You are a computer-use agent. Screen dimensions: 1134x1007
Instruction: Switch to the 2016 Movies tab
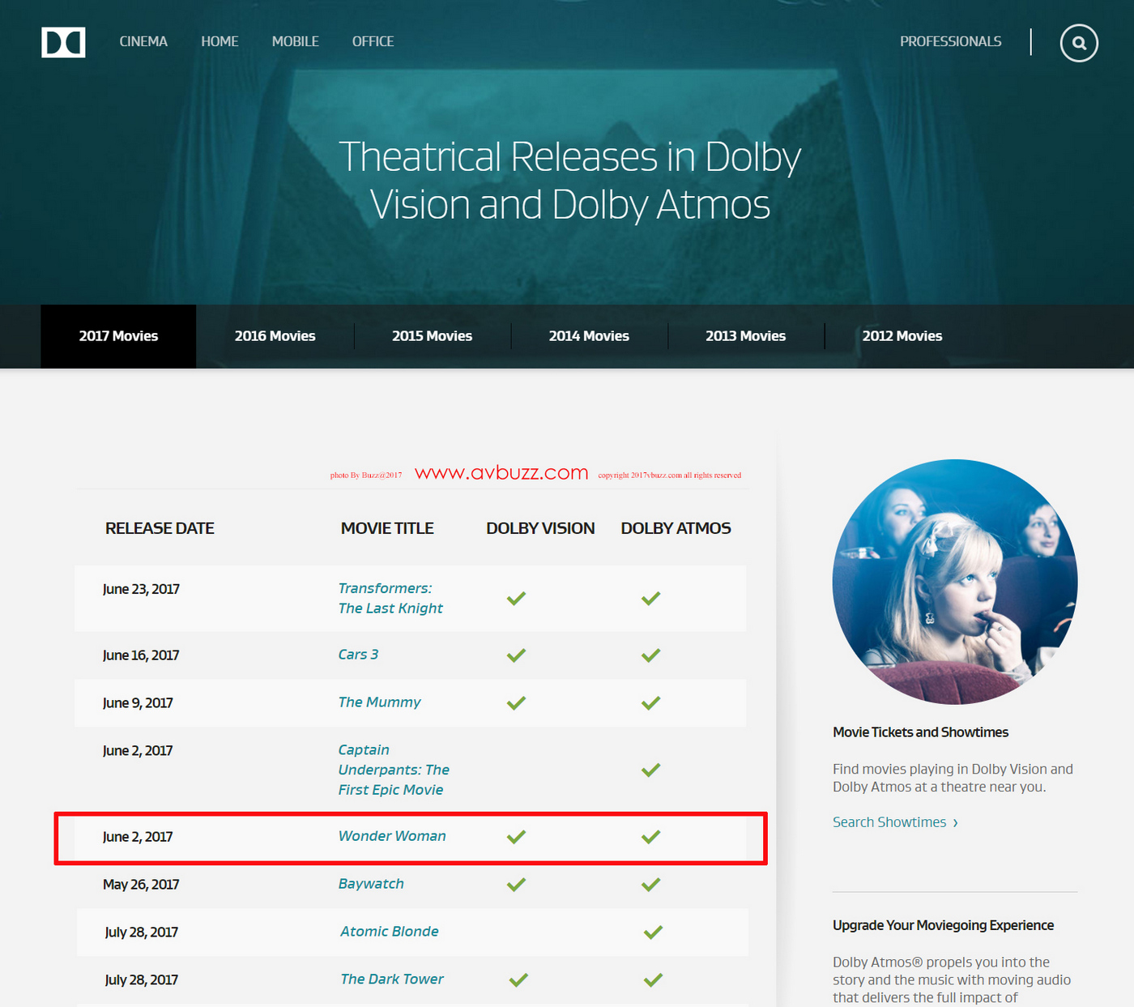275,336
